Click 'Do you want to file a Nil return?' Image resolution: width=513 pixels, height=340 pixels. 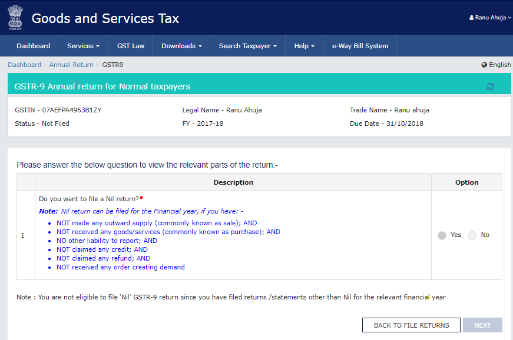point(89,199)
